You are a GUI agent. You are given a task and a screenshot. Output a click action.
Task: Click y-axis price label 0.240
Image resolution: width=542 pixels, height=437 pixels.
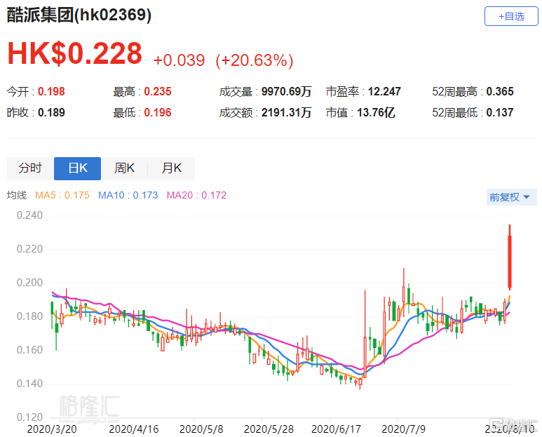[x=29, y=215]
